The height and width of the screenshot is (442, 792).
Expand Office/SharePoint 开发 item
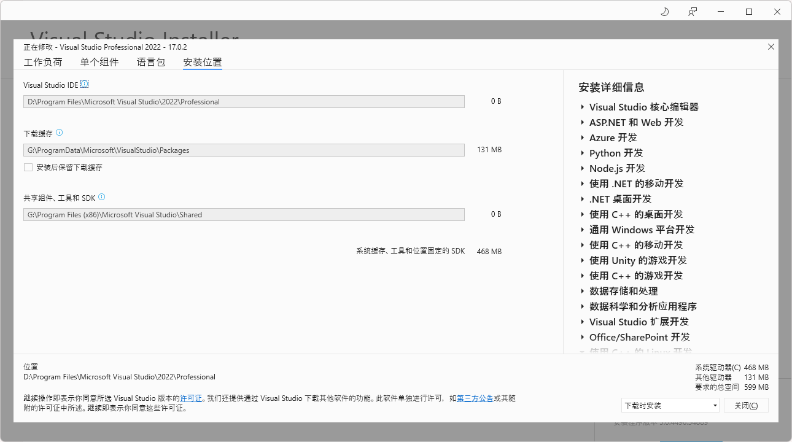pos(582,337)
